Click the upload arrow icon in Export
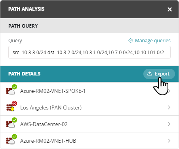Image resolution: width=179 pixels, height=149 pixels. coord(150,74)
